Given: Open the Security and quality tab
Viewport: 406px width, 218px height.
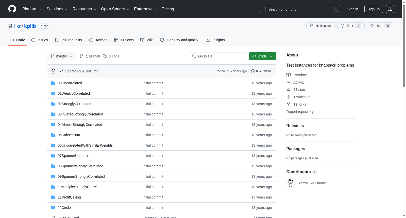Looking at the screenshot, I should (x=179, y=40).
